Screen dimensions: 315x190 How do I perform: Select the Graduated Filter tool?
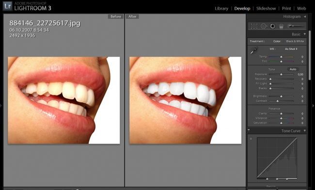281,26
